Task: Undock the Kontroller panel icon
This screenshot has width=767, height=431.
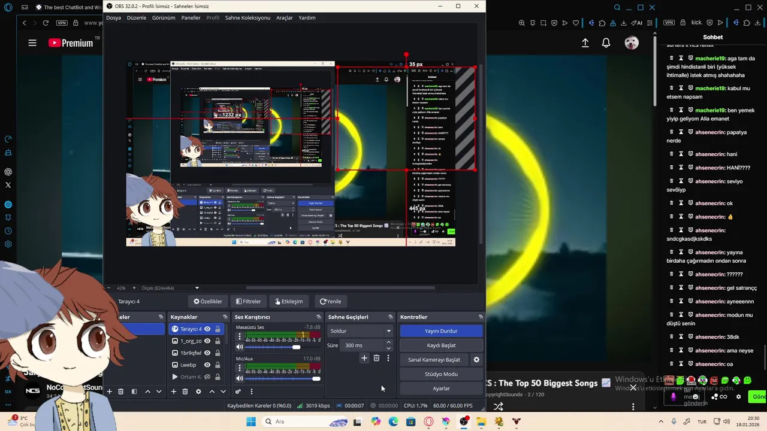Action: 481,317
